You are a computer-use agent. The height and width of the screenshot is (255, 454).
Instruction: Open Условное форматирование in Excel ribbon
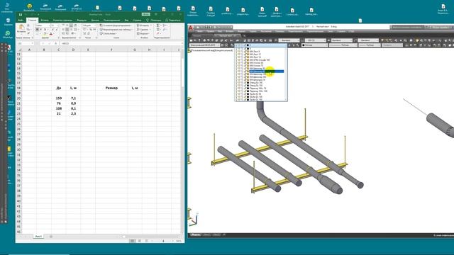(x=116, y=25)
